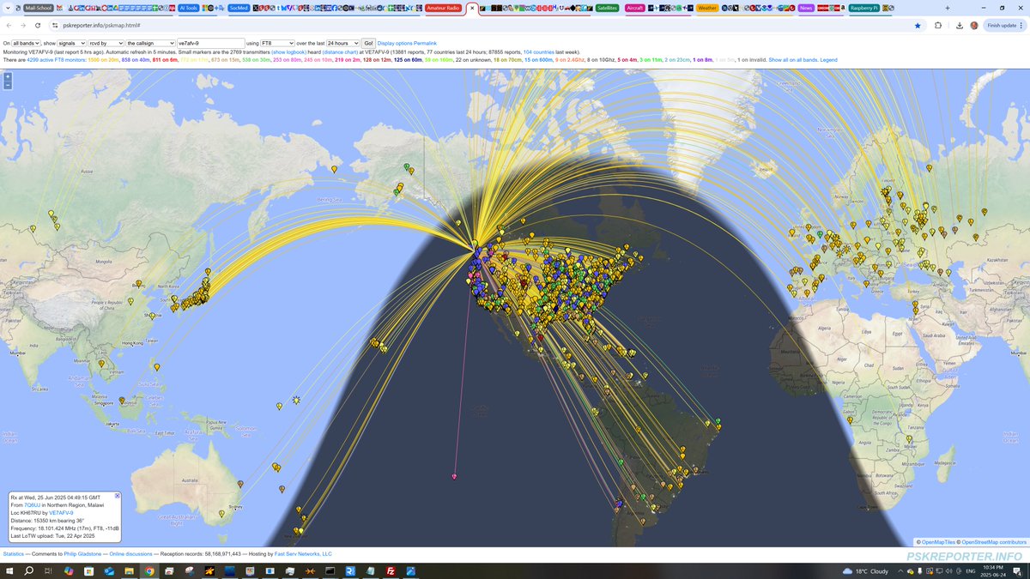
Task: Click 'Show all on all bands' link
Action: coord(792,60)
